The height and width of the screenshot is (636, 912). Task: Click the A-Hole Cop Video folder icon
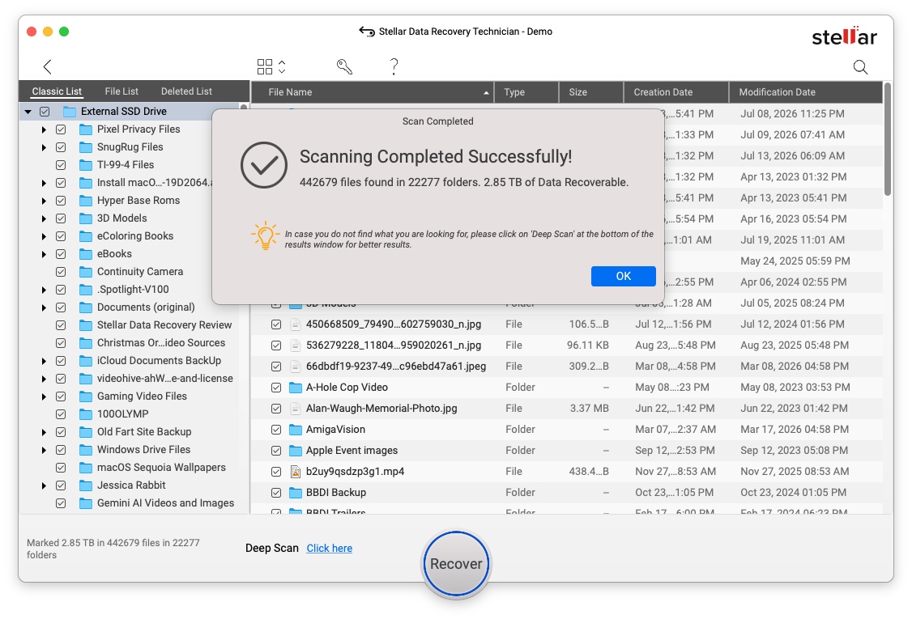(296, 388)
